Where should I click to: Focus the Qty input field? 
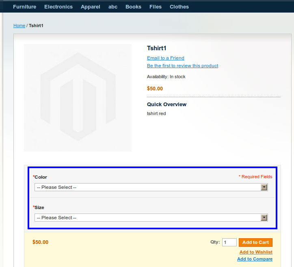click(x=229, y=242)
